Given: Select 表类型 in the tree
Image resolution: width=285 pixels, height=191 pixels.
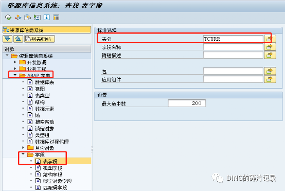Looking at the screenshot, I should pos(42,96).
